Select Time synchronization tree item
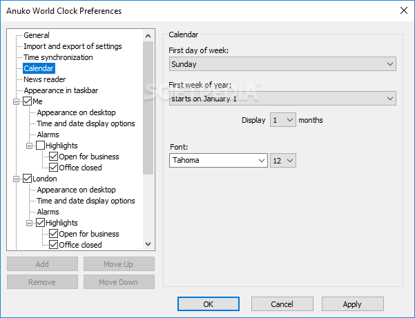 (x=58, y=57)
